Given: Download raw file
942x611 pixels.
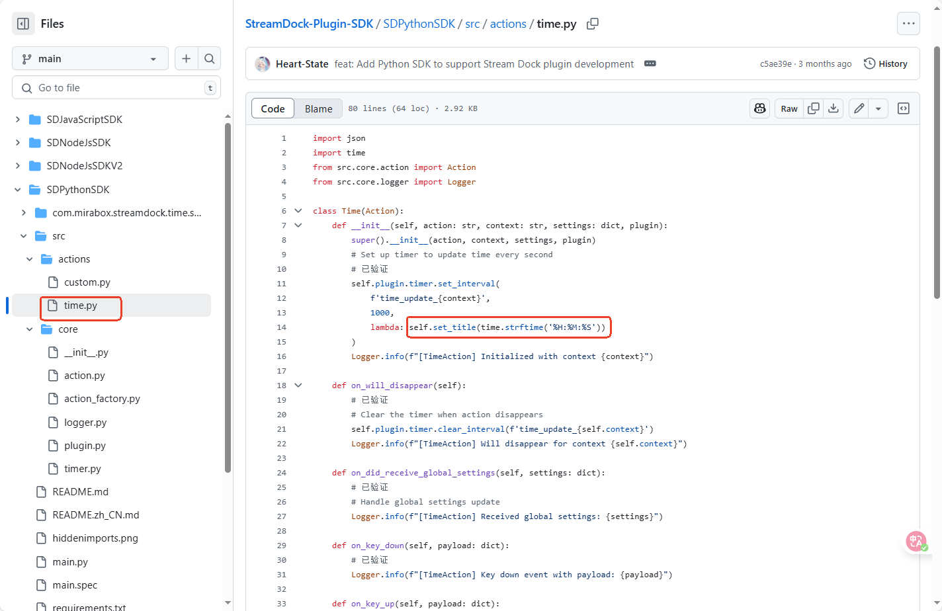Looking at the screenshot, I should click(x=834, y=108).
